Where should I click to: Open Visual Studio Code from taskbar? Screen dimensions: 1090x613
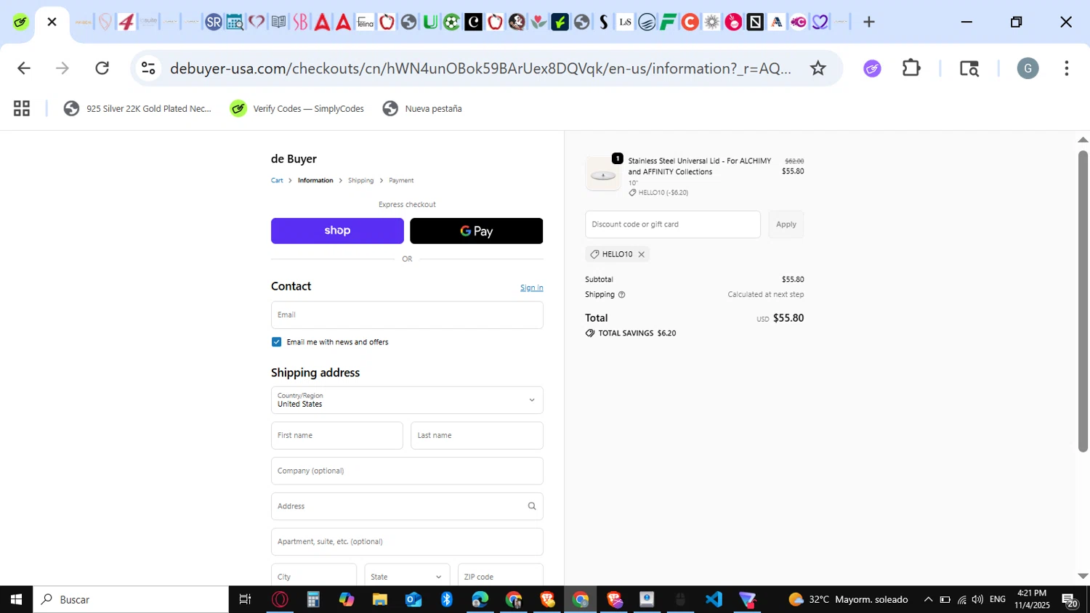(714, 599)
